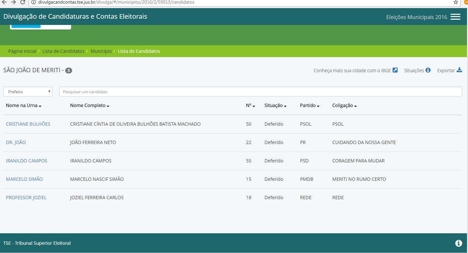The width and height of the screenshot is (468, 253).
Task: Reload the page in browser
Action: [x=23, y=2]
